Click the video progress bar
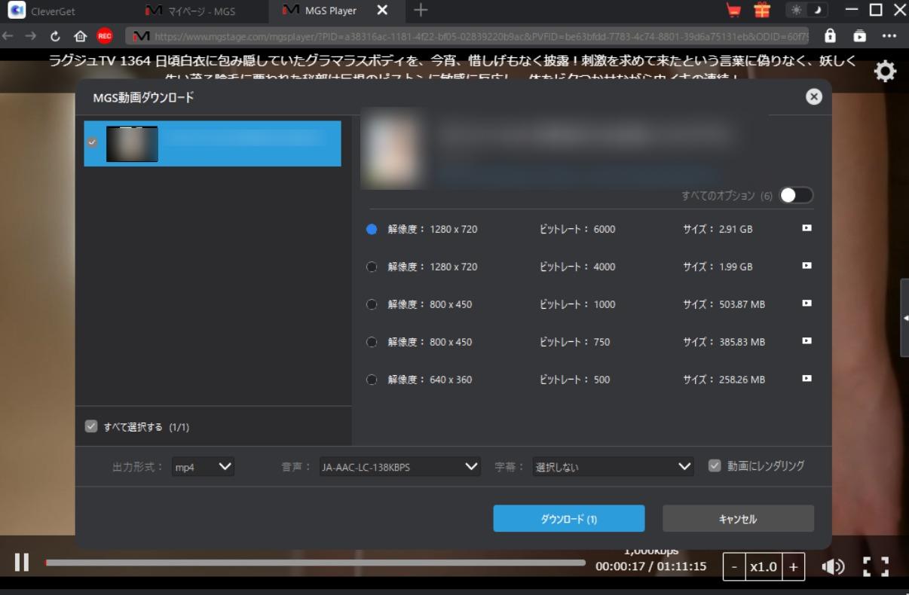Viewport: 909px width, 595px height. 315,563
